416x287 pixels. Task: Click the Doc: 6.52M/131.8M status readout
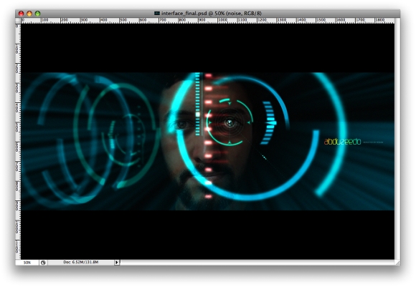80,262
